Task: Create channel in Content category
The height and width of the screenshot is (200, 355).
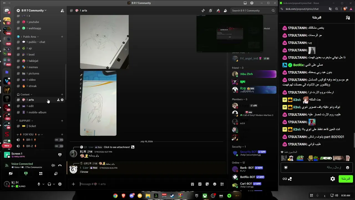Action: pos(62,94)
